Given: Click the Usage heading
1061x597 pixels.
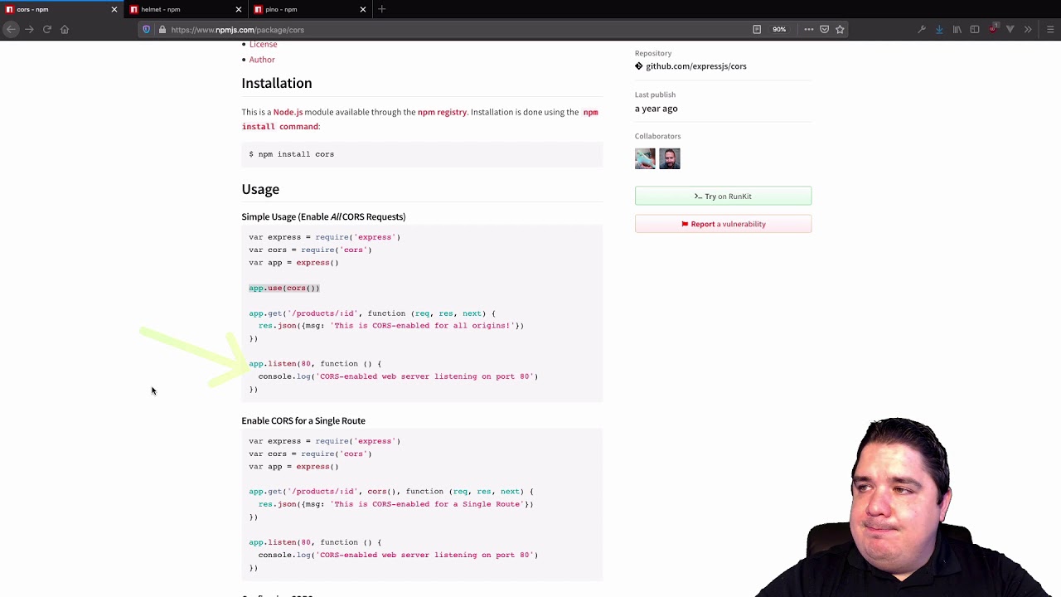Looking at the screenshot, I should [x=260, y=189].
